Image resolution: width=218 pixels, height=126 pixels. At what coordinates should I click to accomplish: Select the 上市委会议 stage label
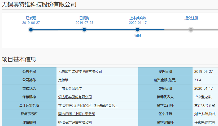click(138, 18)
